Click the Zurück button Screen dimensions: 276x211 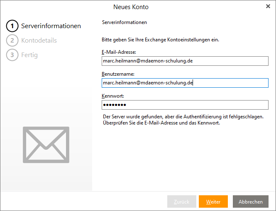[181, 201]
